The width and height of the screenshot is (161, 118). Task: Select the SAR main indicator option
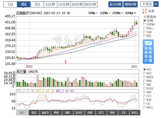(x=144, y=32)
